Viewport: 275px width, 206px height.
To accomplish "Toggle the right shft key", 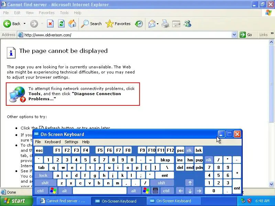I will 162,183.
